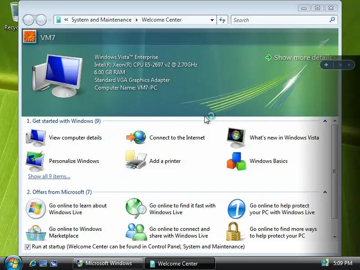Click the refresh button beside address bar
This screenshot has width=360, height=270.
tap(222, 20)
